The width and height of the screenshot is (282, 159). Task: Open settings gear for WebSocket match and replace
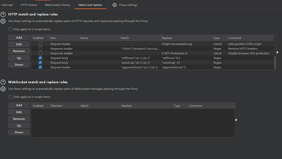click(3, 89)
